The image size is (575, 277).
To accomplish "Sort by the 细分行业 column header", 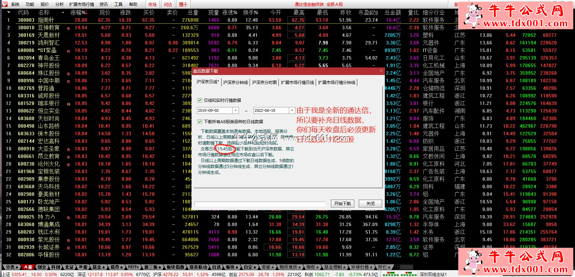I will tap(433, 12).
